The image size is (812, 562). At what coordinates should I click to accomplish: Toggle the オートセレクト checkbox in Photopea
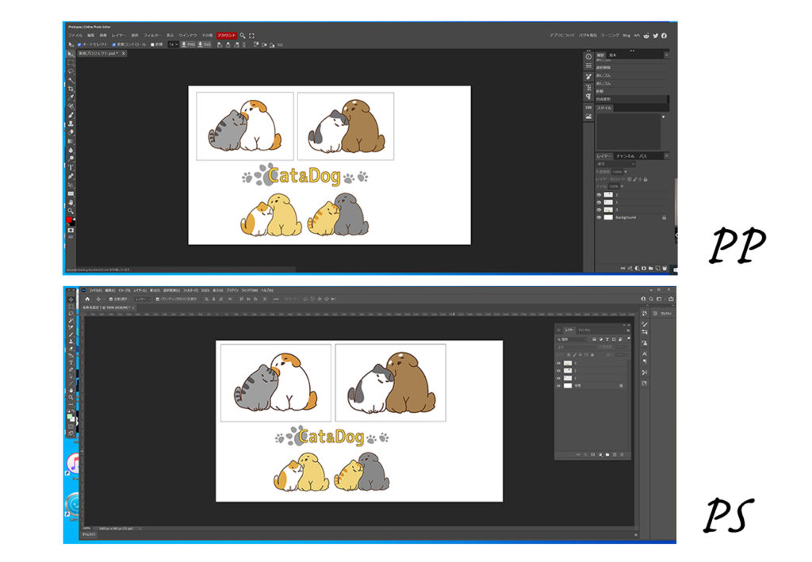[80, 44]
